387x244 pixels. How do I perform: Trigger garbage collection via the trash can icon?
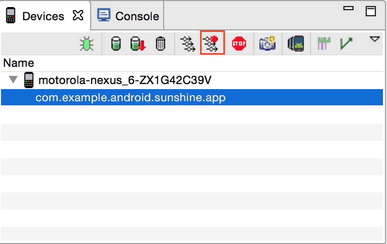pyautogui.click(x=161, y=44)
